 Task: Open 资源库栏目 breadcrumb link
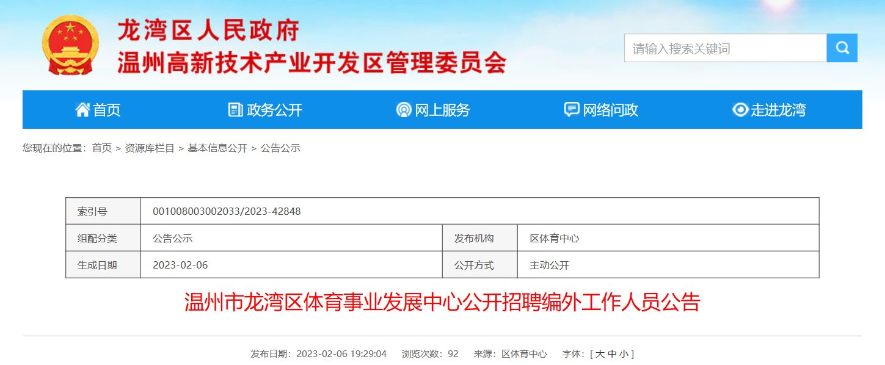150,148
